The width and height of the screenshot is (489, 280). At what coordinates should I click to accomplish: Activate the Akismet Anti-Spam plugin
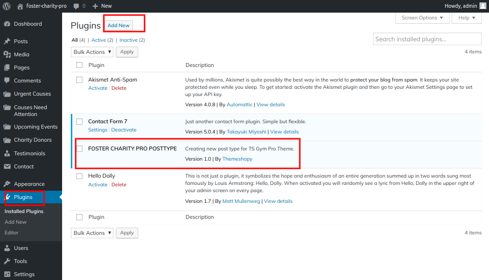tap(98, 88)
